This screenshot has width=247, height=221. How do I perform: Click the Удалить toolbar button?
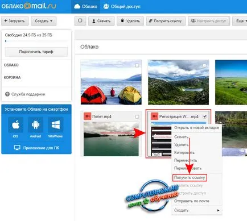[130, 21]
